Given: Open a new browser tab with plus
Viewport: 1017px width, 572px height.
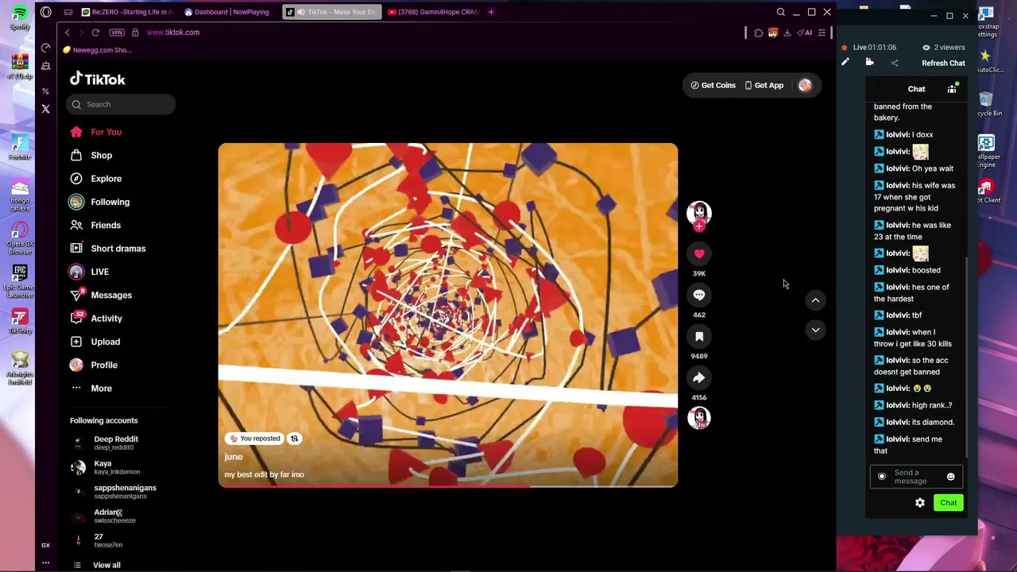Looking at the screenshot, I should click(x=491, y=12).
